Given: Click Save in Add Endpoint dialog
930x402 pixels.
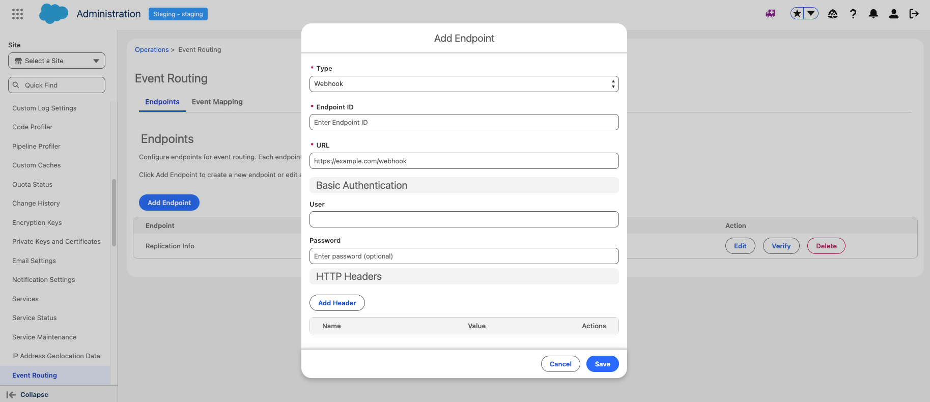Looking at the screenshot, I should (603, 364).
